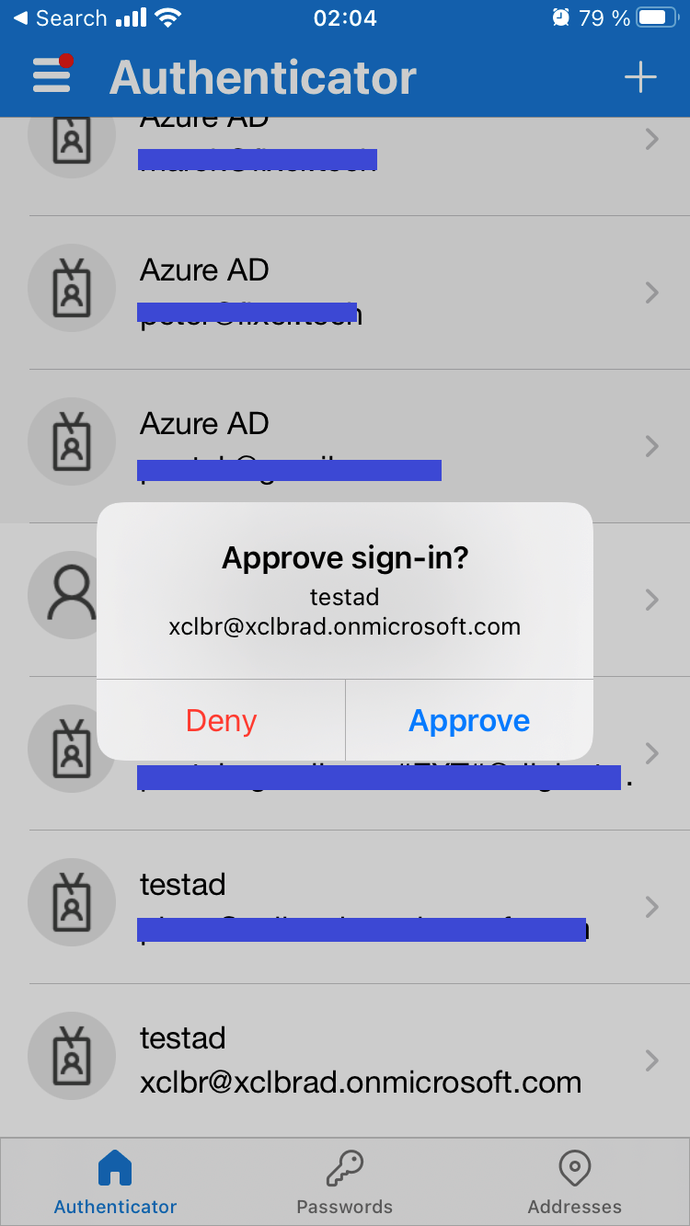Viewport: 690px width, 1226px height.
Task: Expand second Azure AD account chevron
Action: tap(652, 292)
